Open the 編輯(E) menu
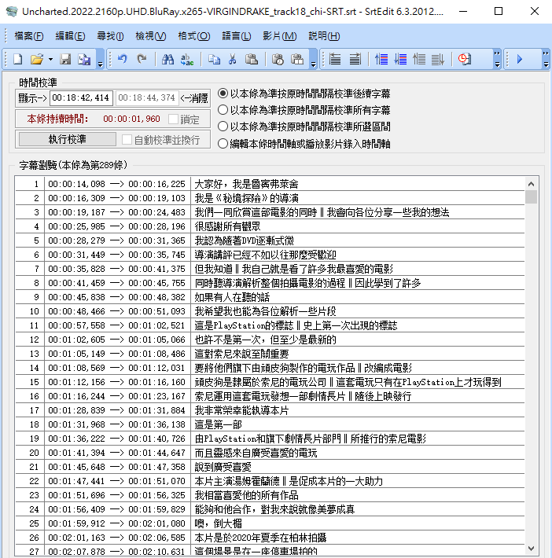 point(70,36)
